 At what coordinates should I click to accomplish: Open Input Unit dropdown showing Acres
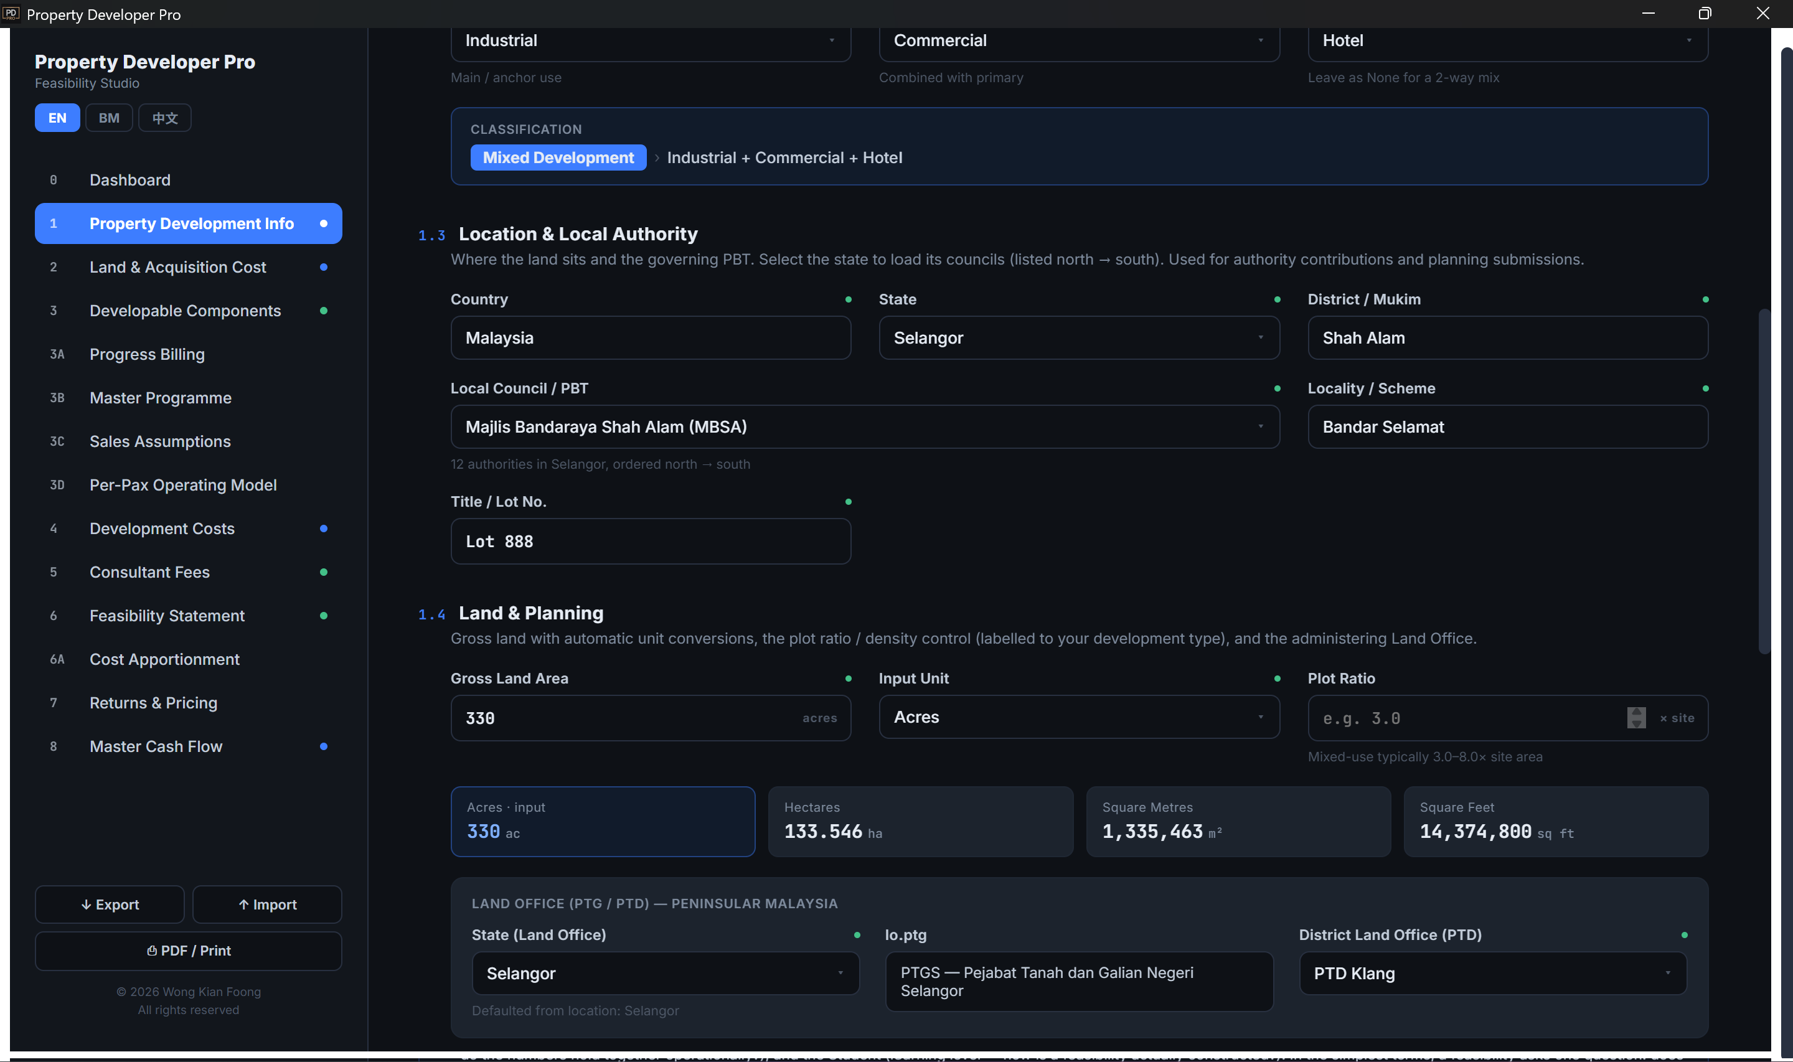pos(1079,718)
